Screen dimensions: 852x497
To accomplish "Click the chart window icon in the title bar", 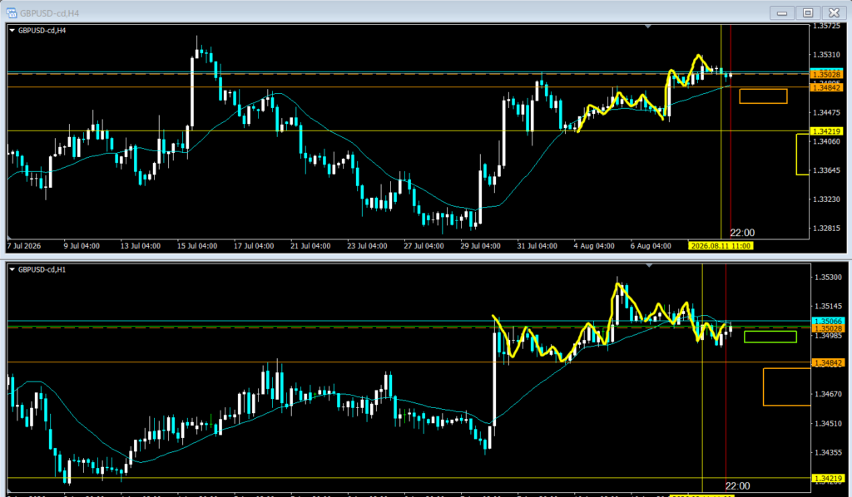I will point(12,12).
